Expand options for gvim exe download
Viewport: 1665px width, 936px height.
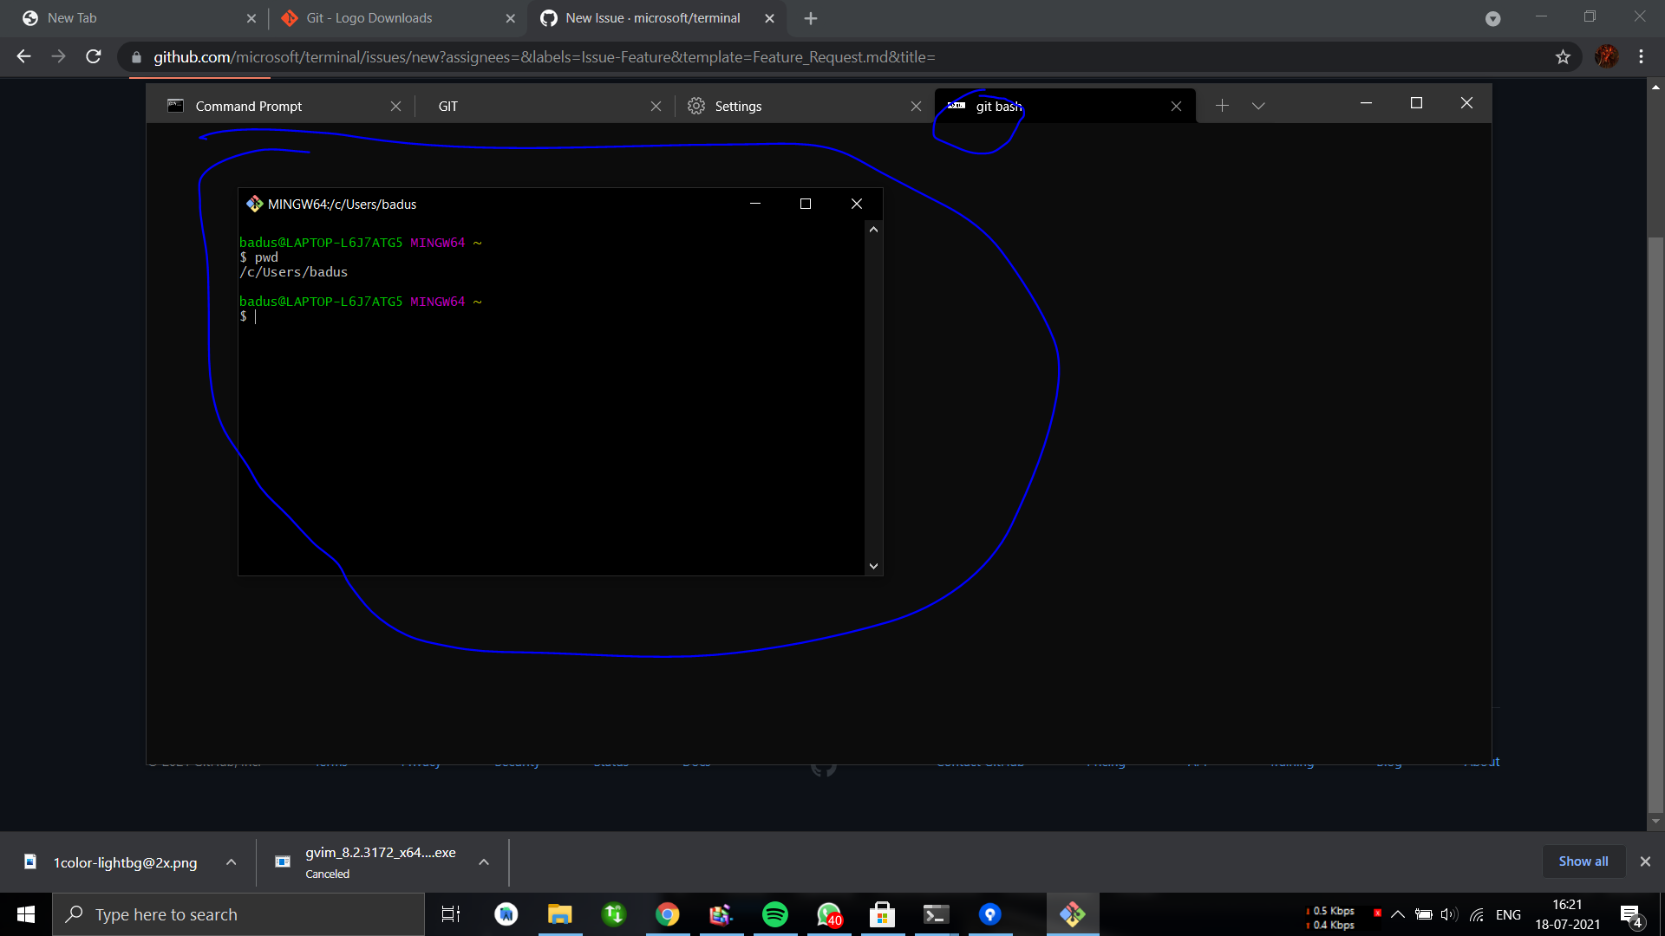pos(484,862)
